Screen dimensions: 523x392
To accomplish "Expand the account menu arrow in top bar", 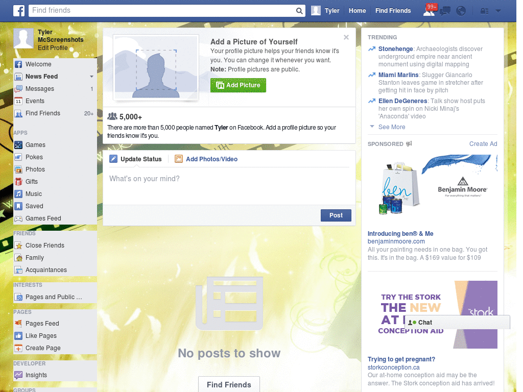I will tap(498, 11).
